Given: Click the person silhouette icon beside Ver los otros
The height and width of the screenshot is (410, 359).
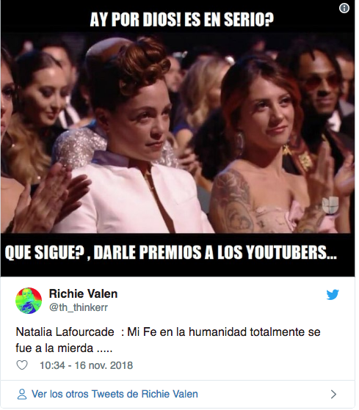Looking at the screenshot, I should coord(22,398).
